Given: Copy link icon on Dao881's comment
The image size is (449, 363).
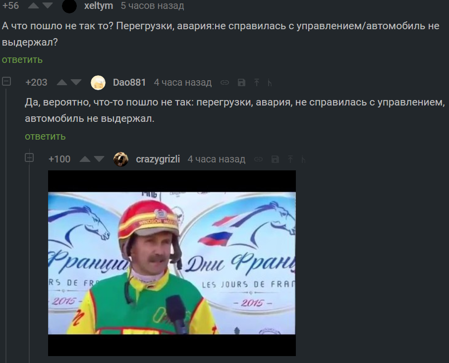Looking at the screenshot, I should [x=225, y=83].
